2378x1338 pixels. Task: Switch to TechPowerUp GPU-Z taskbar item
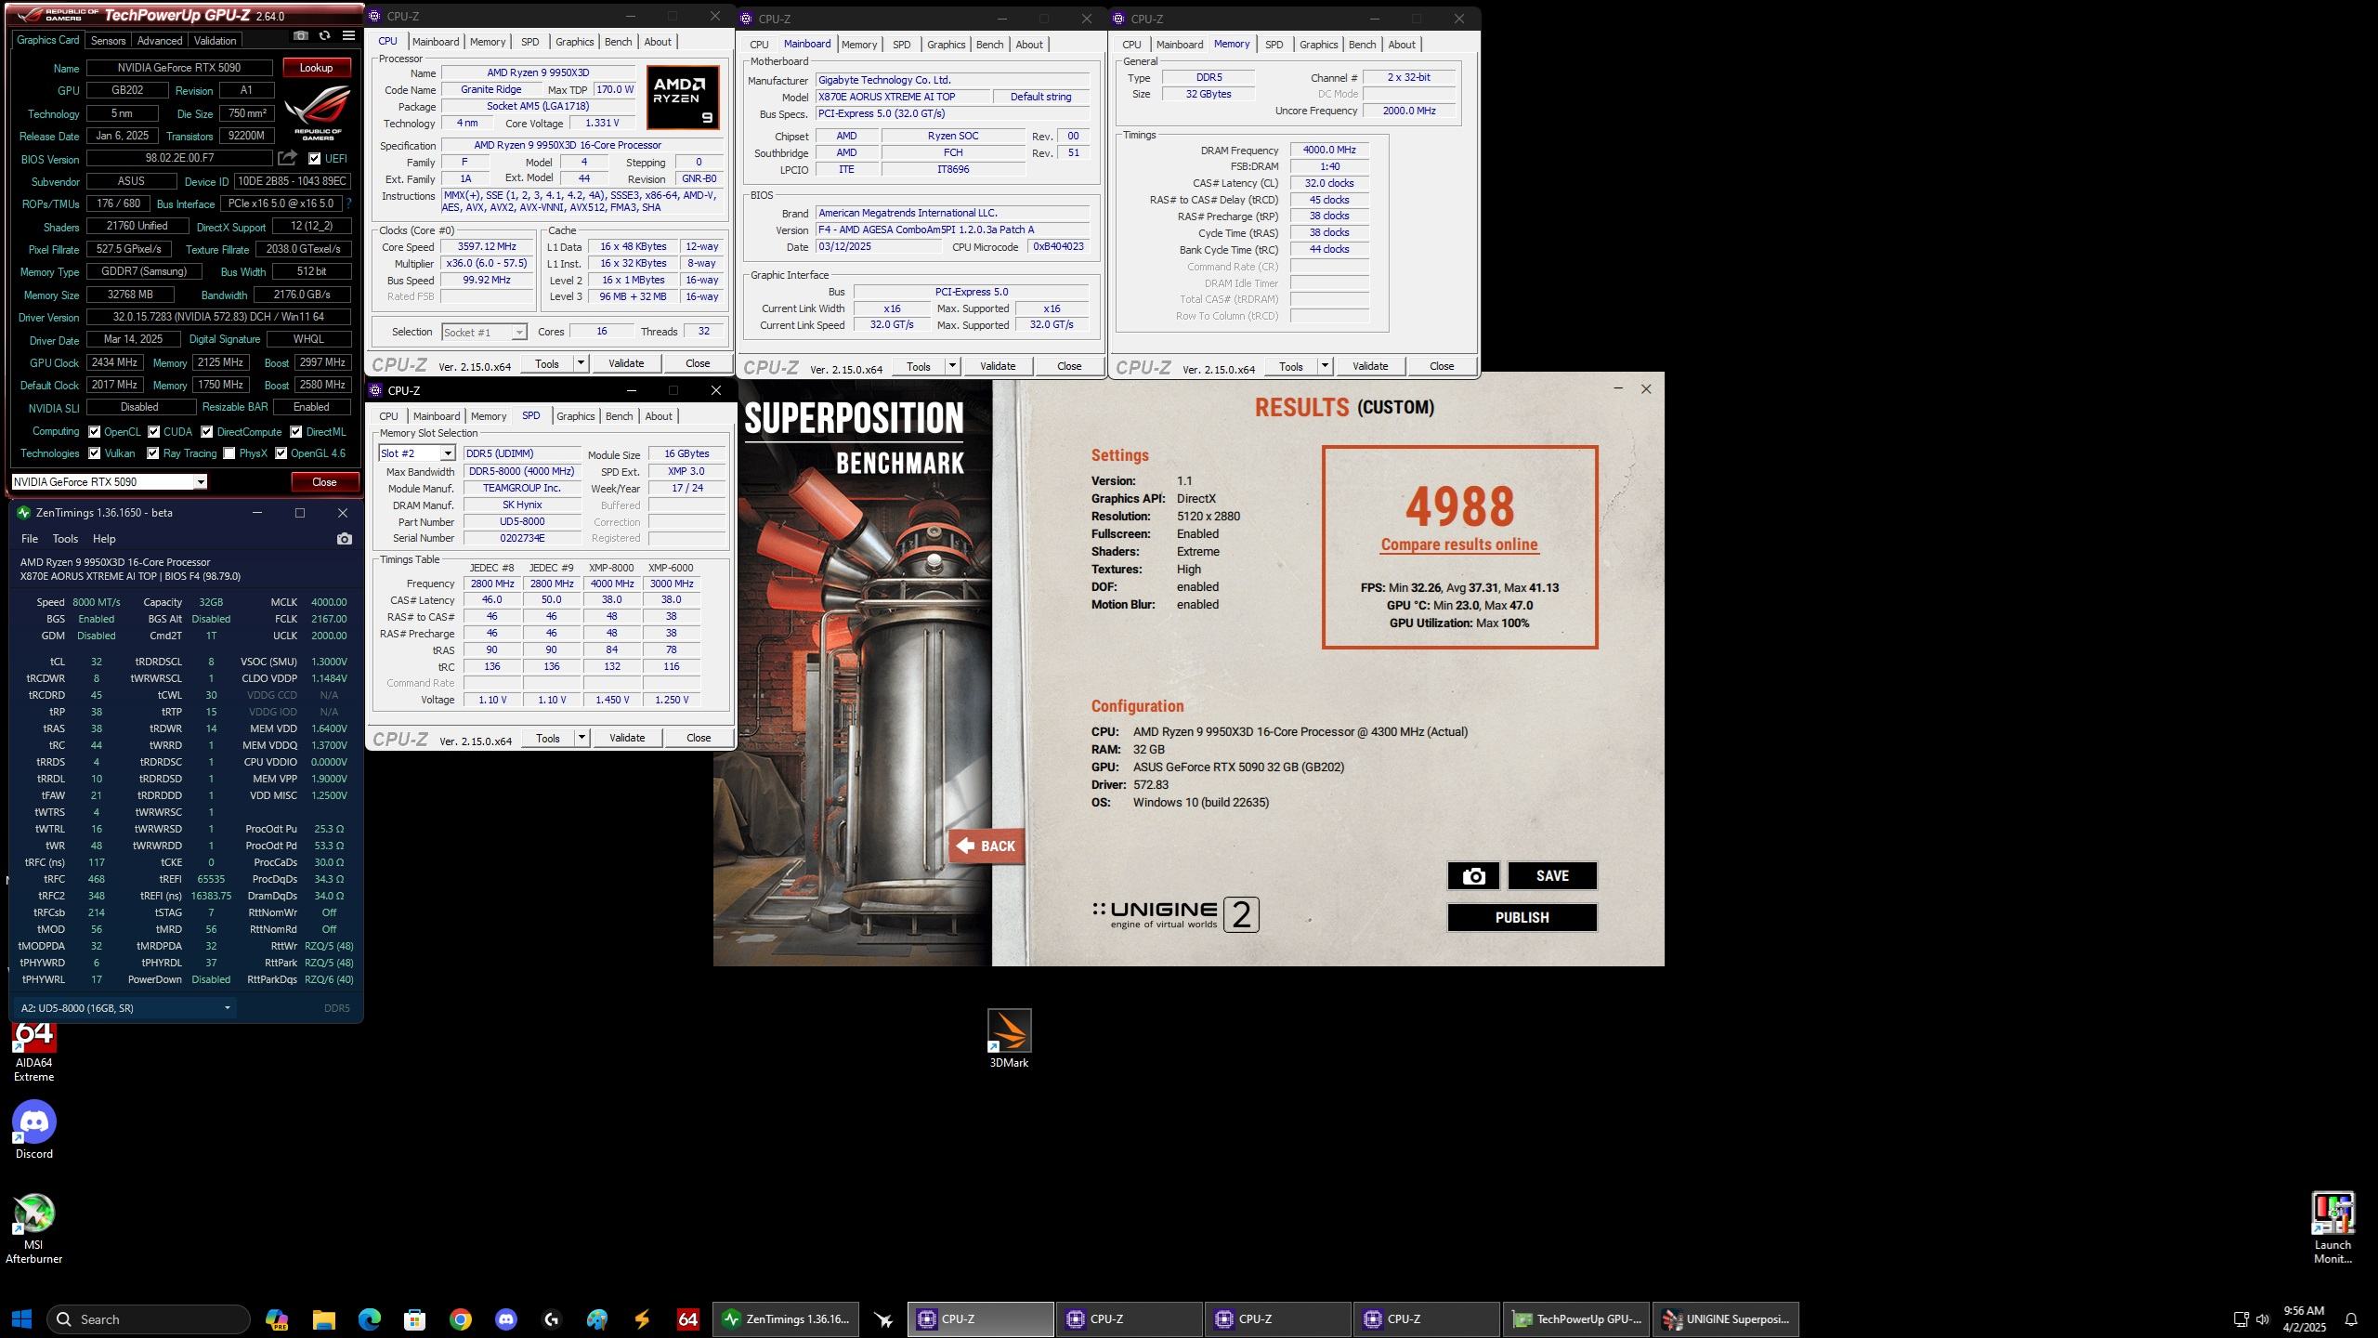(1575, 1318)
